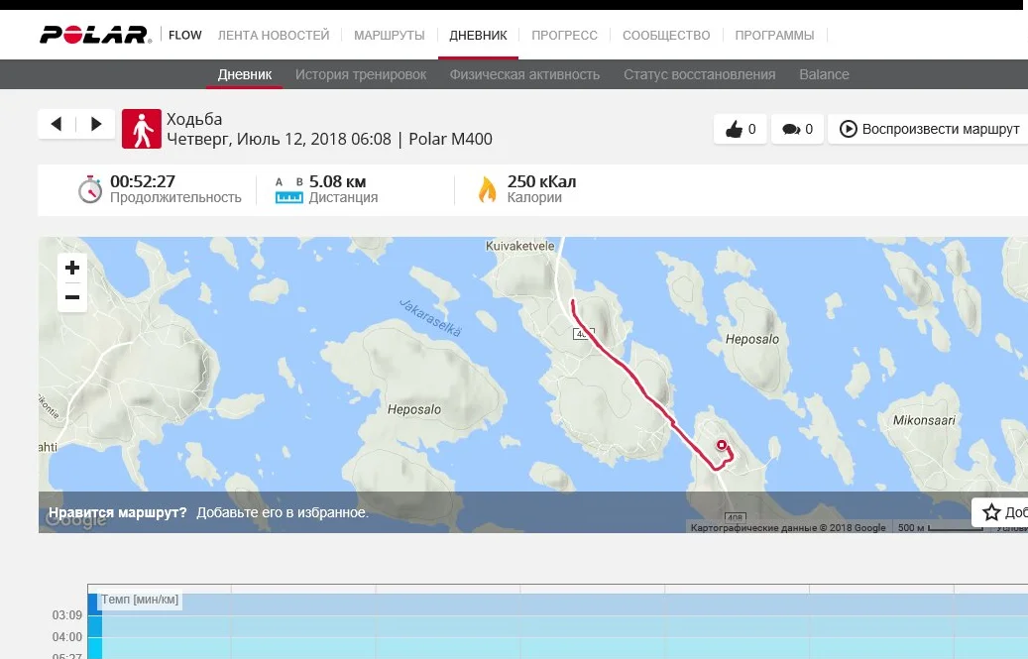
Task: Open СООБЩЕСТВО menu
Action: 666,36
